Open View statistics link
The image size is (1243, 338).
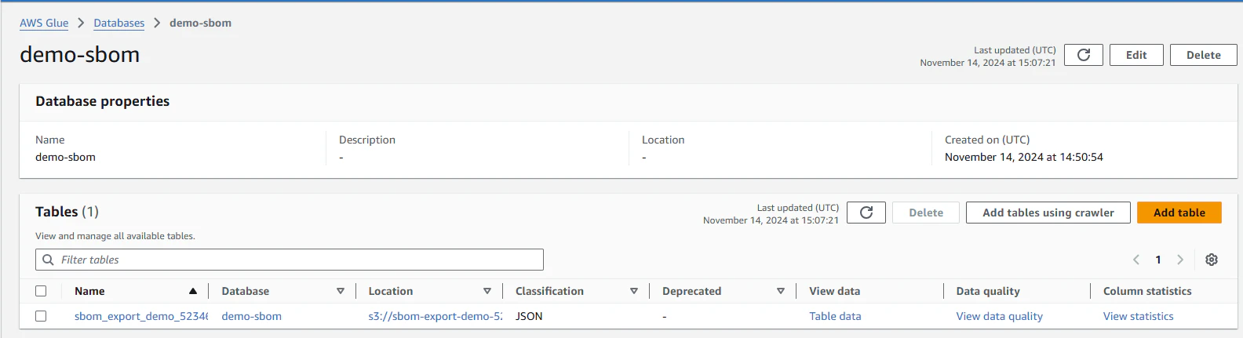pos(1139,316)
